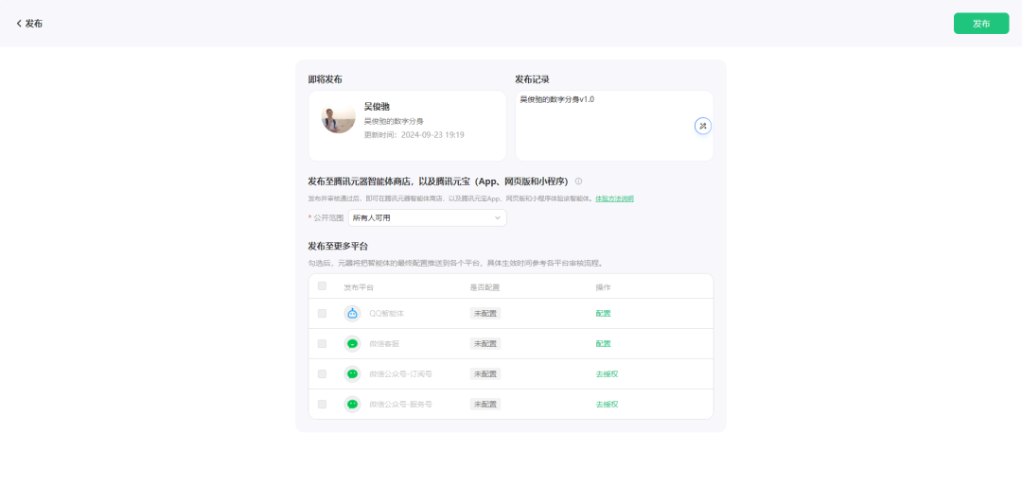Toggle the select-all checkbox in table header
The width and height of the screenshot is (1022, 484).
point(322,286)
